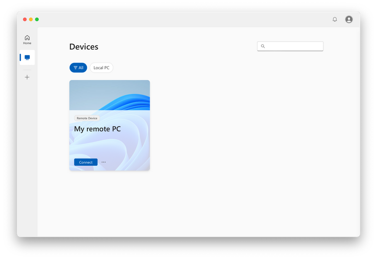Click the green full-screen traffic light

coord(37,19)
